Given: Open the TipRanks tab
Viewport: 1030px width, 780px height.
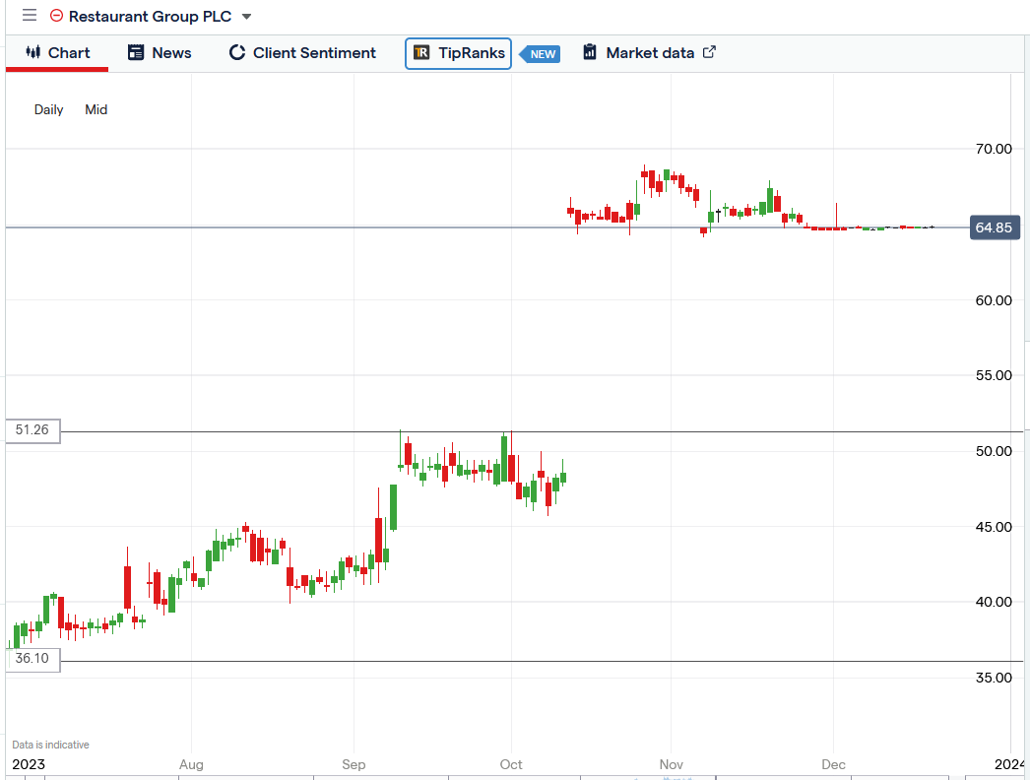Looking at the screenshot, I should coord(459,53).
